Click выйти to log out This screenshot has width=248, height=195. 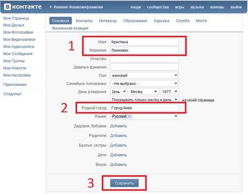(236, 7)
